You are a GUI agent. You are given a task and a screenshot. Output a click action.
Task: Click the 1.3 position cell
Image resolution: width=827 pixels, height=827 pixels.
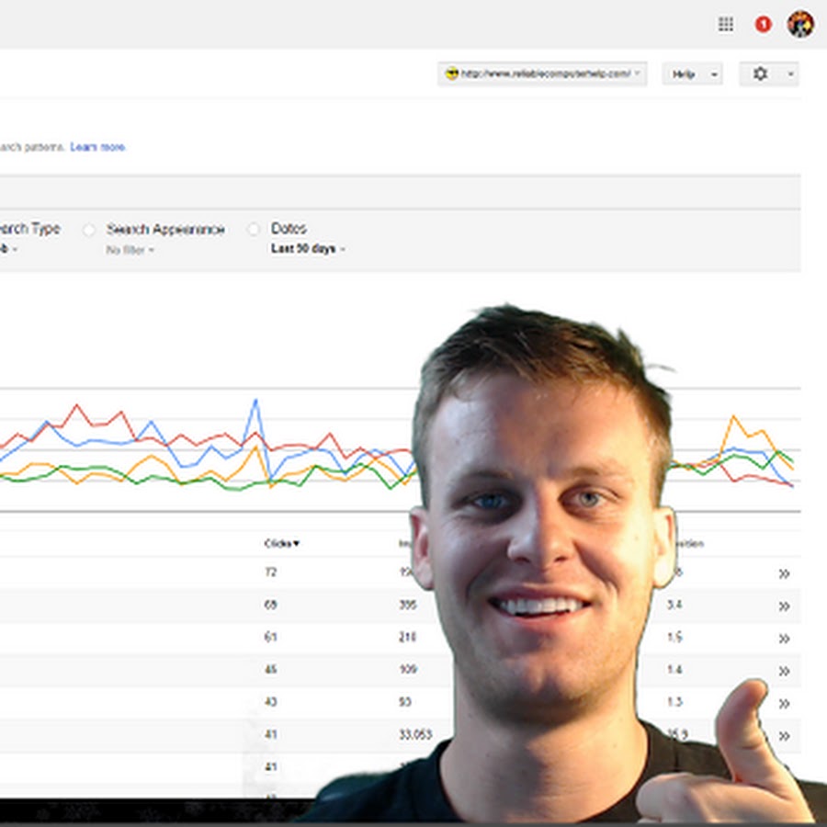tap(674, 702)
